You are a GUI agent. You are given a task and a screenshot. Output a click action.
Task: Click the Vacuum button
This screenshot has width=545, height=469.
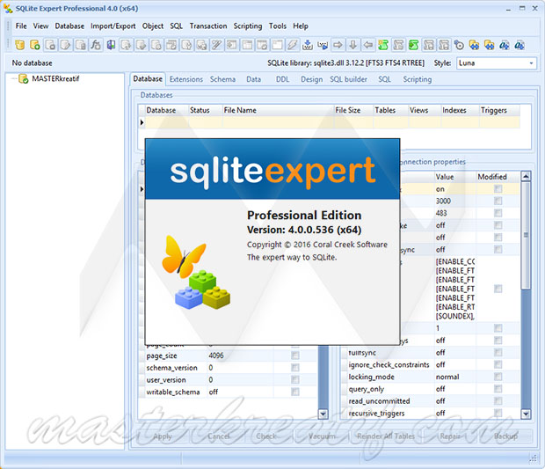pos(322,436)
